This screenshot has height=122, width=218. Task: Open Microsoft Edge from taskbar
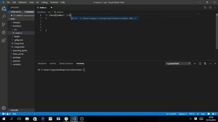(x=43, y=119)
